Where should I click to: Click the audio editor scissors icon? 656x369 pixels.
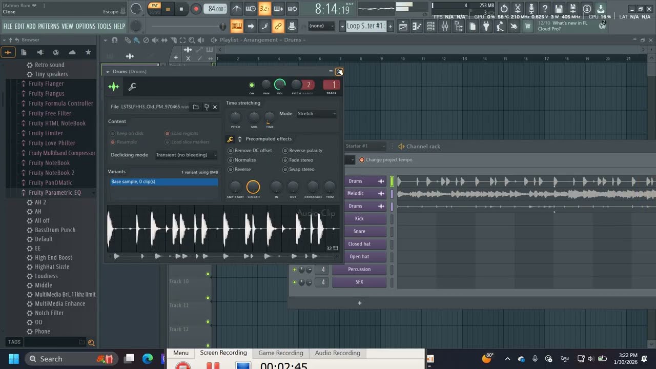coord(518,9)
